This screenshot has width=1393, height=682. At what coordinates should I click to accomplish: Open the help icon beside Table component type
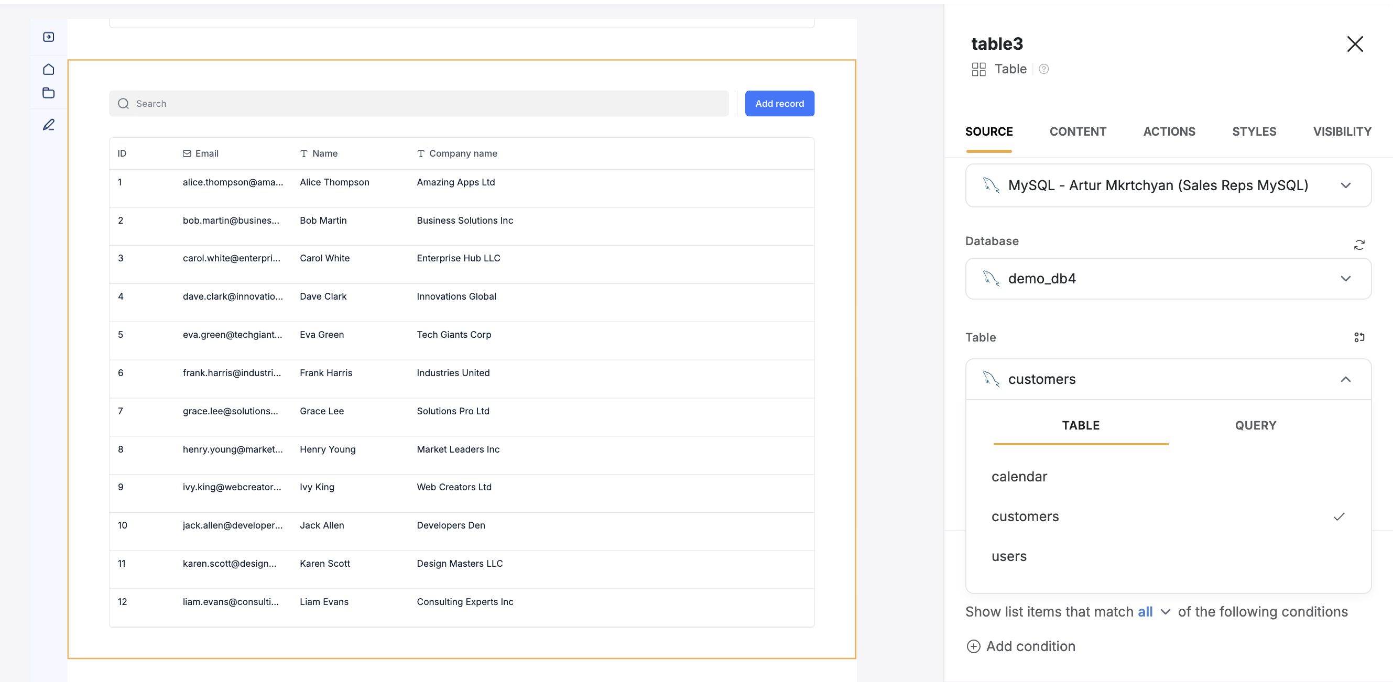pos(1044,69)
